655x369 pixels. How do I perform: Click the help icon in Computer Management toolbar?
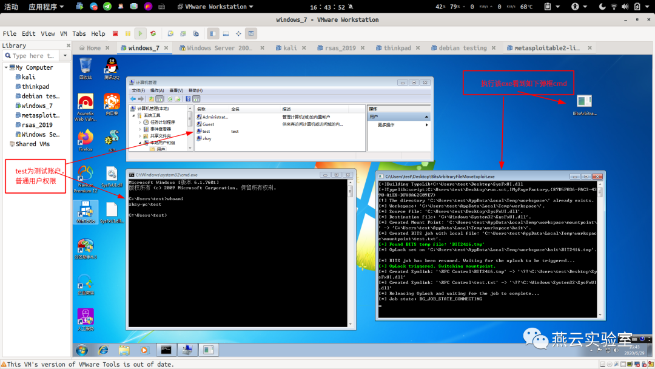188,99
